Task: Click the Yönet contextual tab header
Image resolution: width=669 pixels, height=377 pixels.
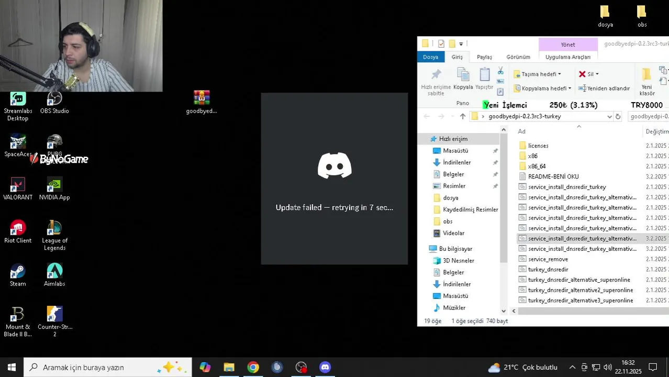Action: pos(568,45)
